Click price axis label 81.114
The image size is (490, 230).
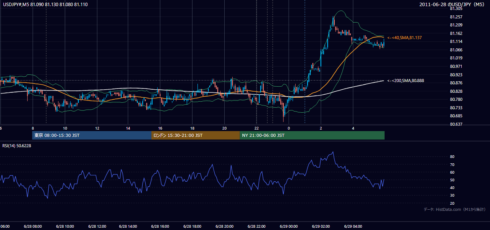pyautogui.click(x=456, y=41)
